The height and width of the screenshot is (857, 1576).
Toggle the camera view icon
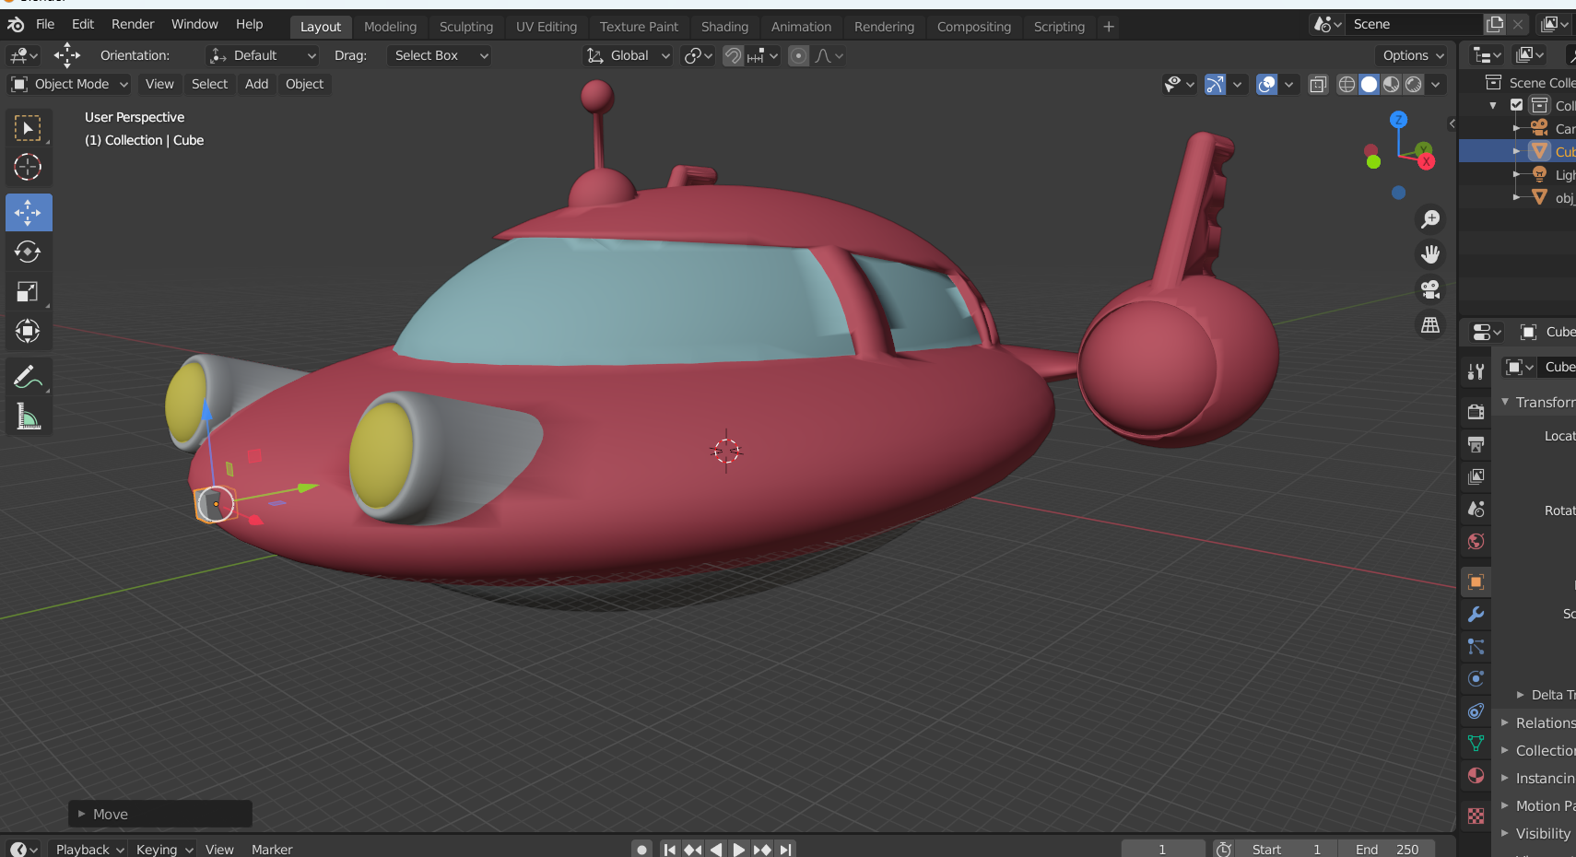pyautogui.click(x=1430, y=290)
